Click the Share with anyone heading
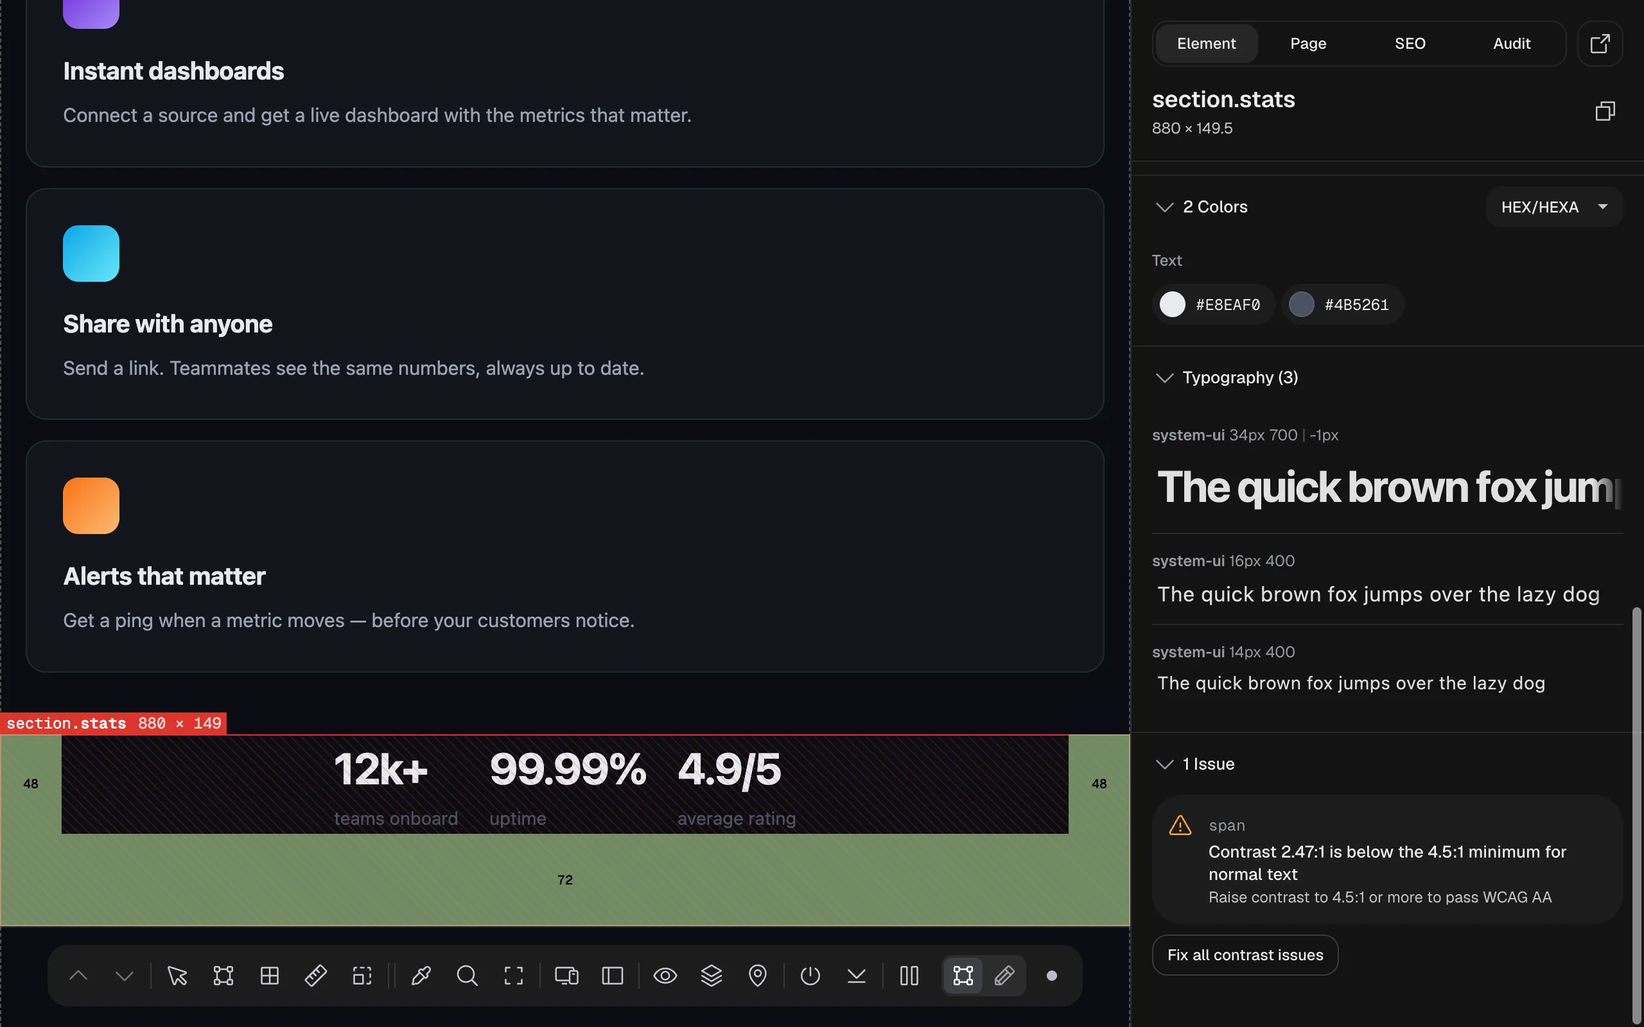 168,324
